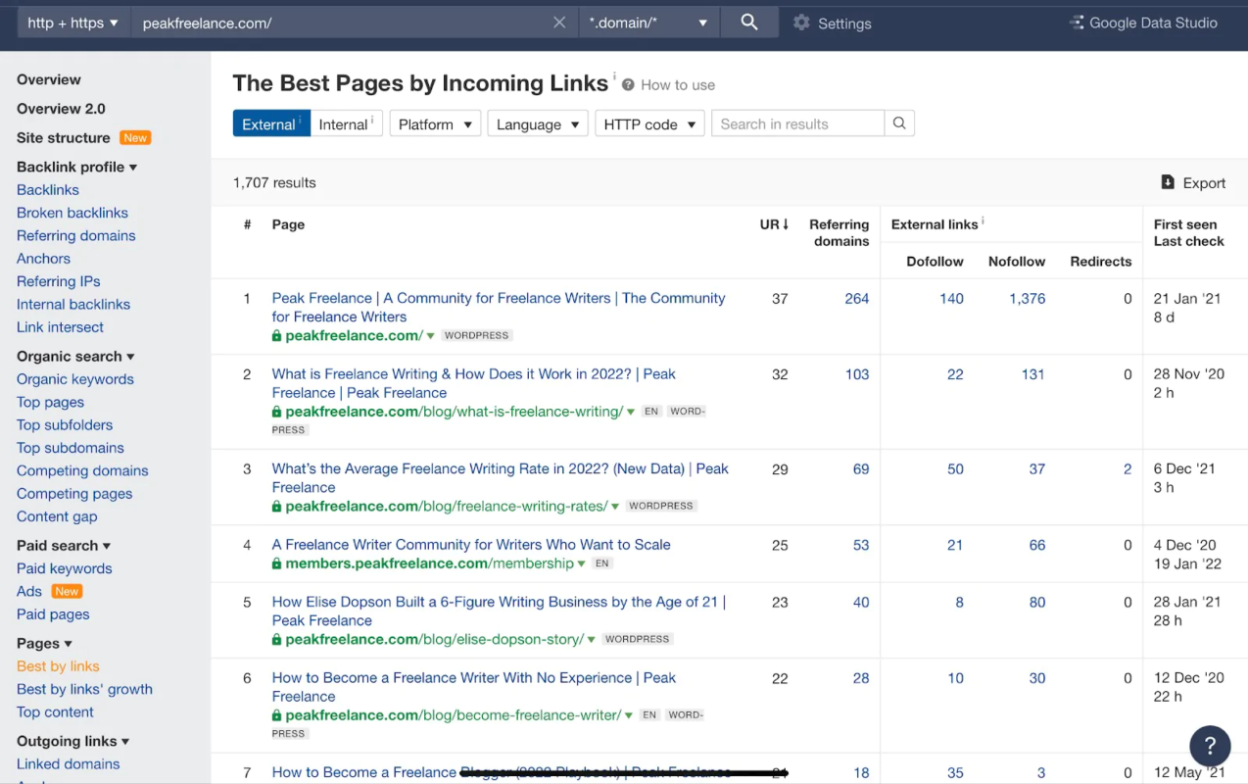Open Content gap report
Image resolution: width=1248 pixels, height=784 pixels.
click(x=57, y=516)
